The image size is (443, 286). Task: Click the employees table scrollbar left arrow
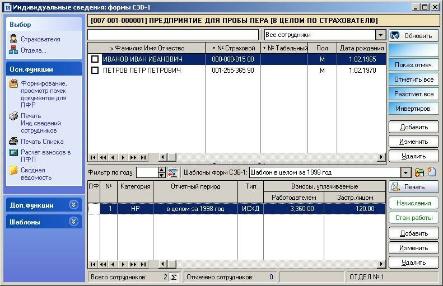163,157
